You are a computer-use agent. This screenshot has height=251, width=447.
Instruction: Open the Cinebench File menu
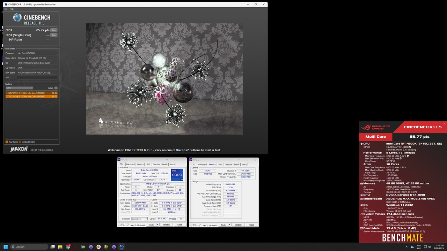(6, 9)
